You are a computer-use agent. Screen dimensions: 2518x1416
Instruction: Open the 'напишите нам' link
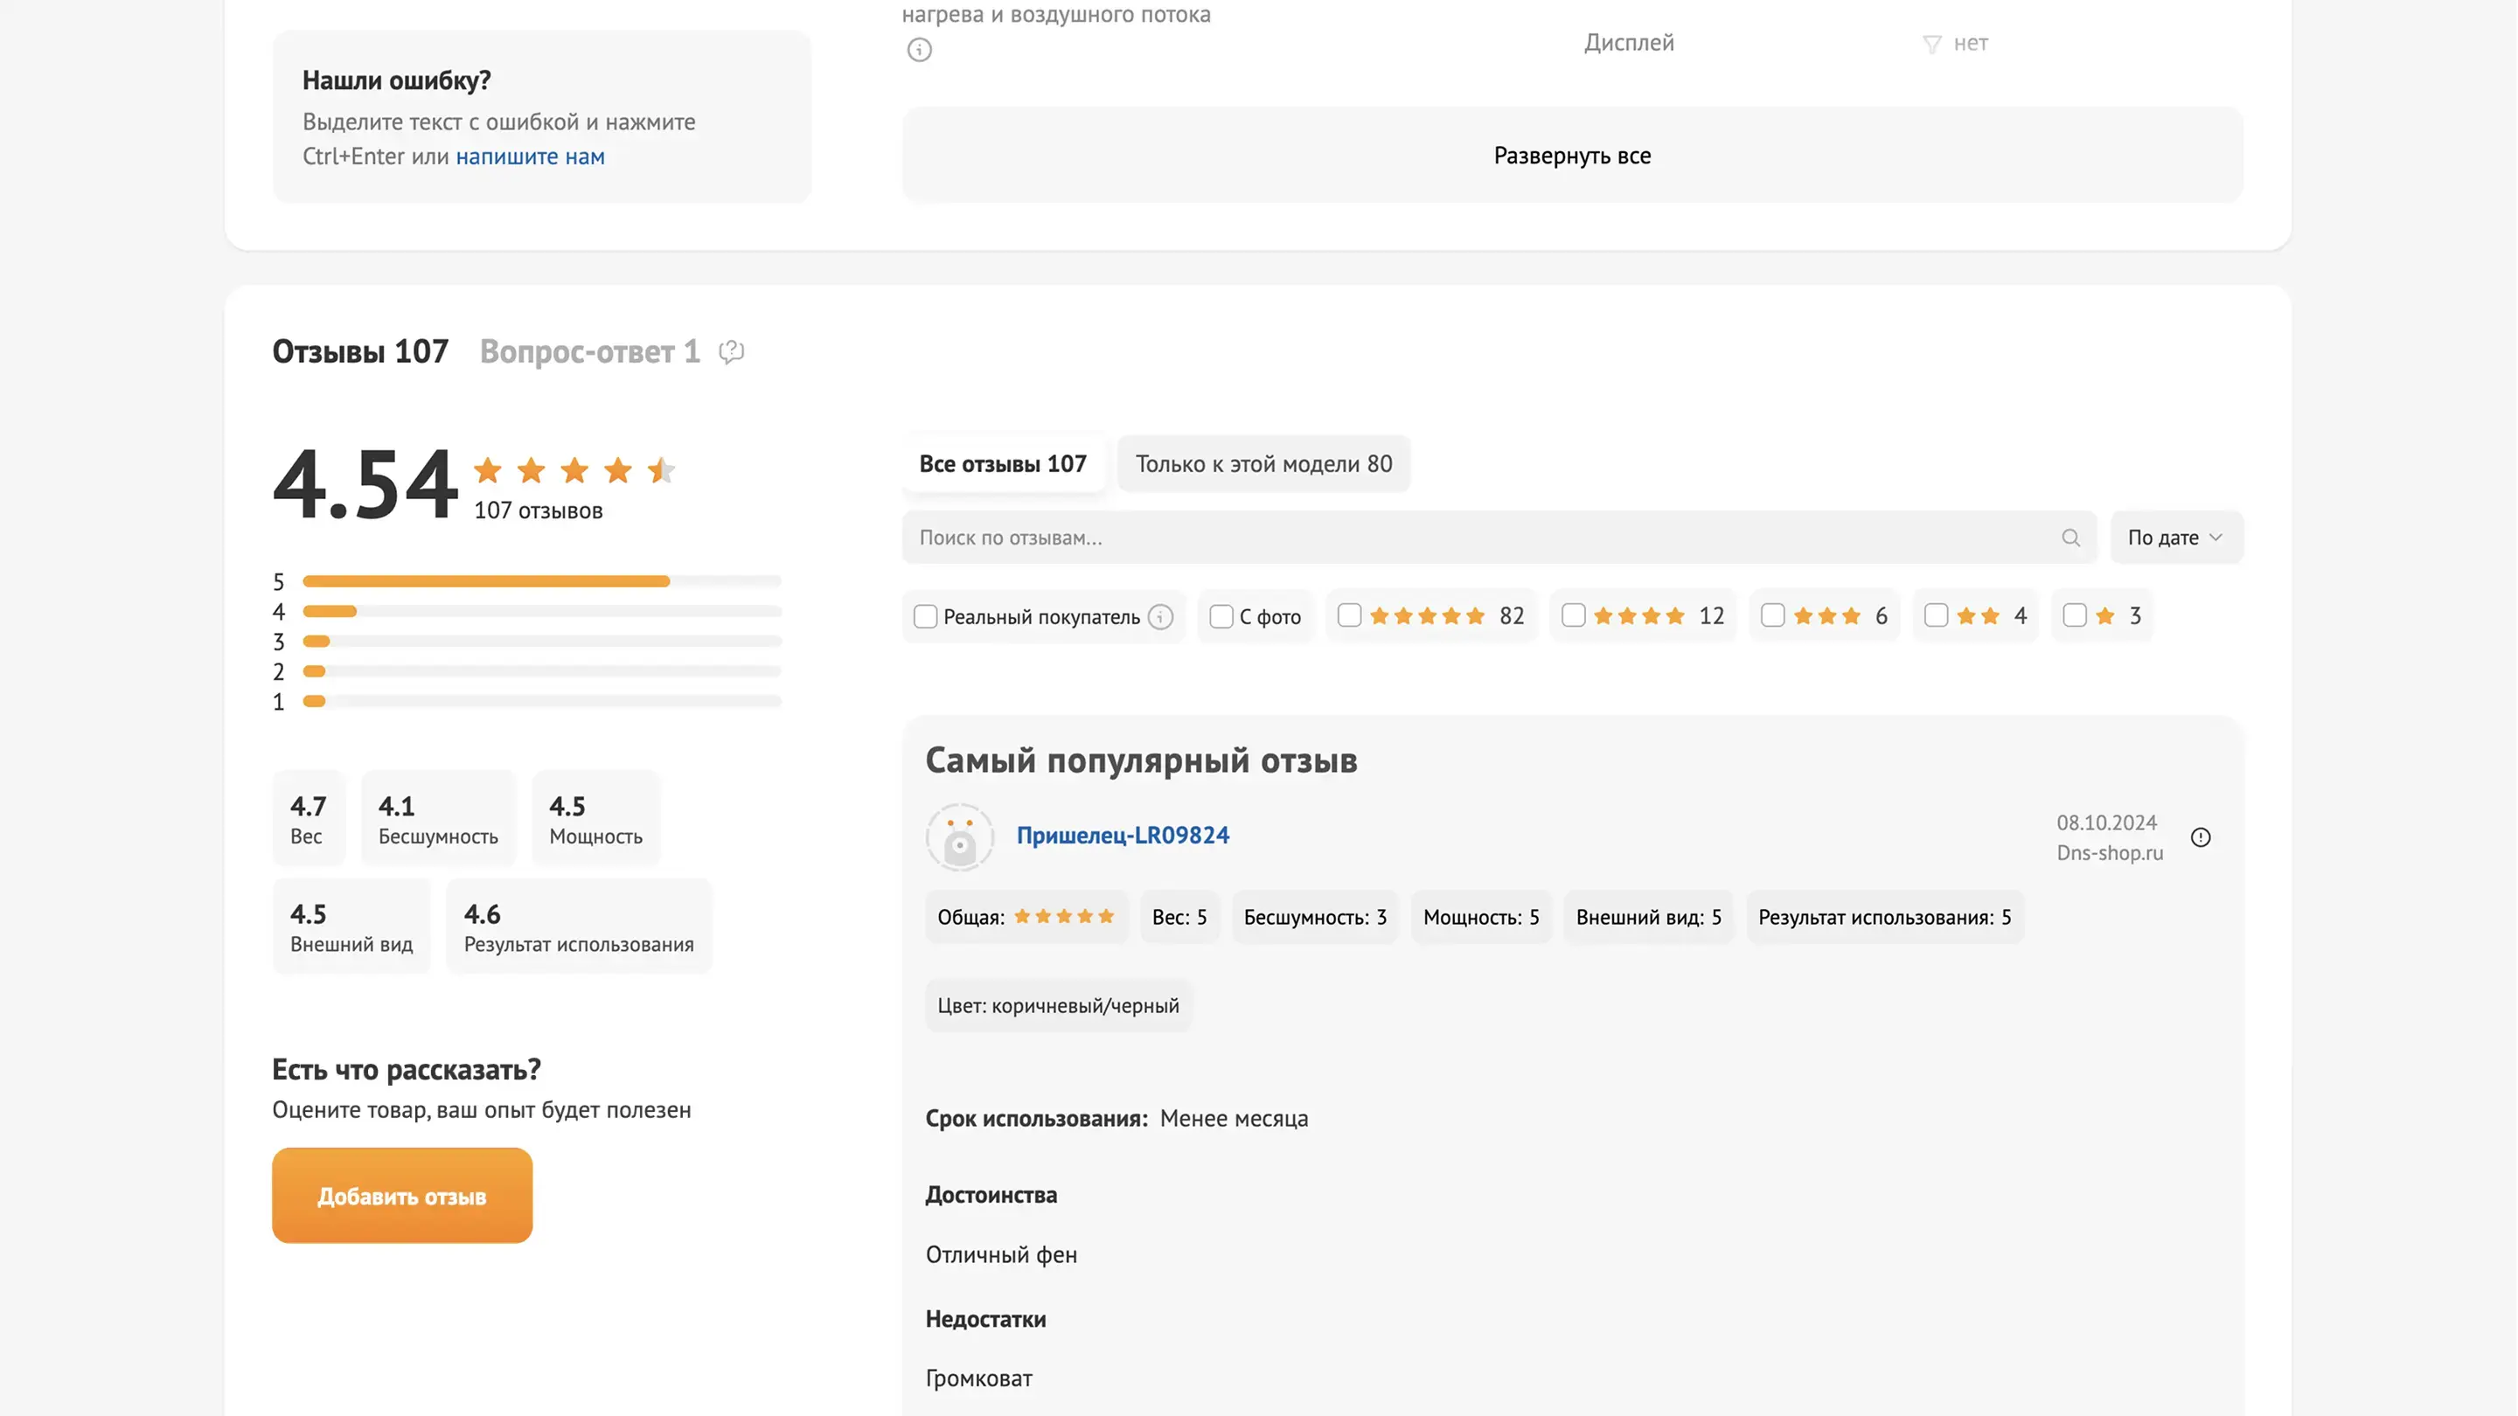[x=530, y=156]
